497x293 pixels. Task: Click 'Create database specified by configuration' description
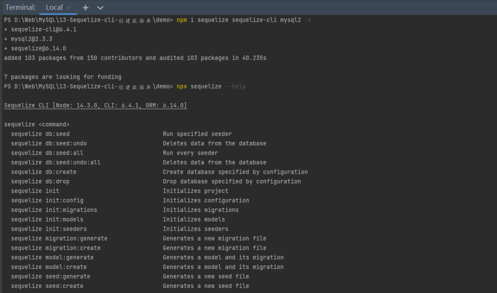tap(235, 172)
